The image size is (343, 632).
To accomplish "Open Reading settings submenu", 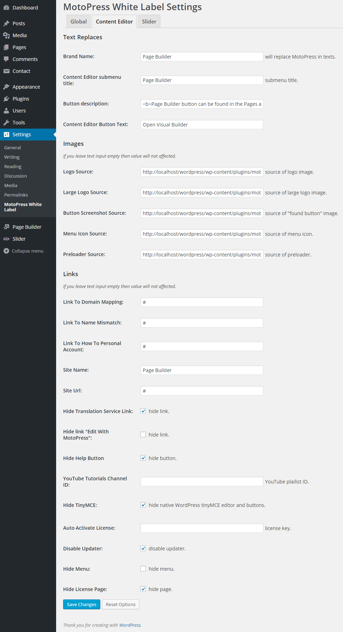I will point(13,167).
